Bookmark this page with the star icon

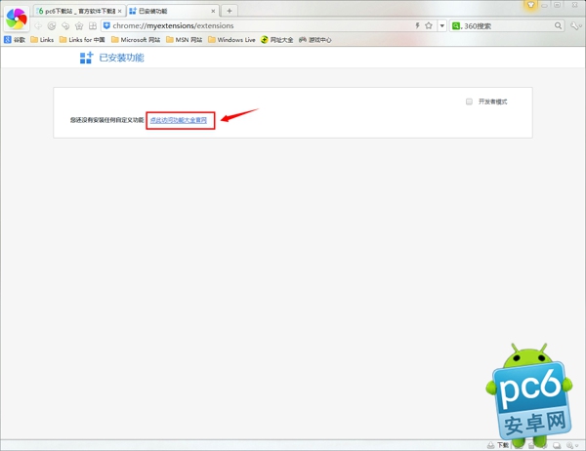coord(429,25)
